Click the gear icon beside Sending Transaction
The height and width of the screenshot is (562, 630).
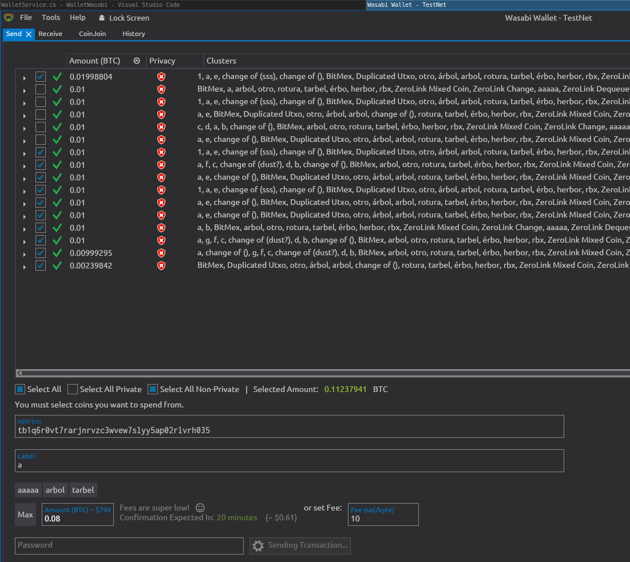258,545
